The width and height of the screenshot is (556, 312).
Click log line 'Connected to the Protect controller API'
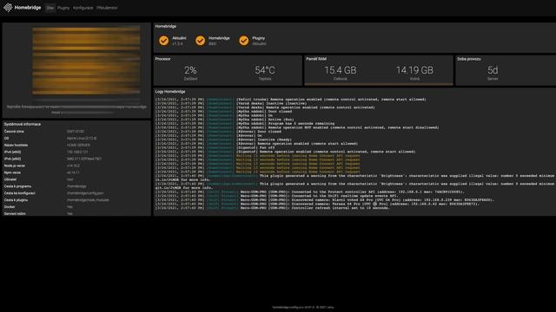(309, 192)
